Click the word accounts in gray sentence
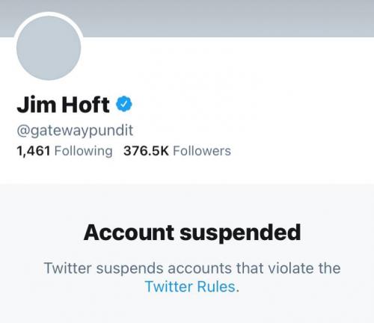Viewport: 374px width, 323px height. coord(200,268)
